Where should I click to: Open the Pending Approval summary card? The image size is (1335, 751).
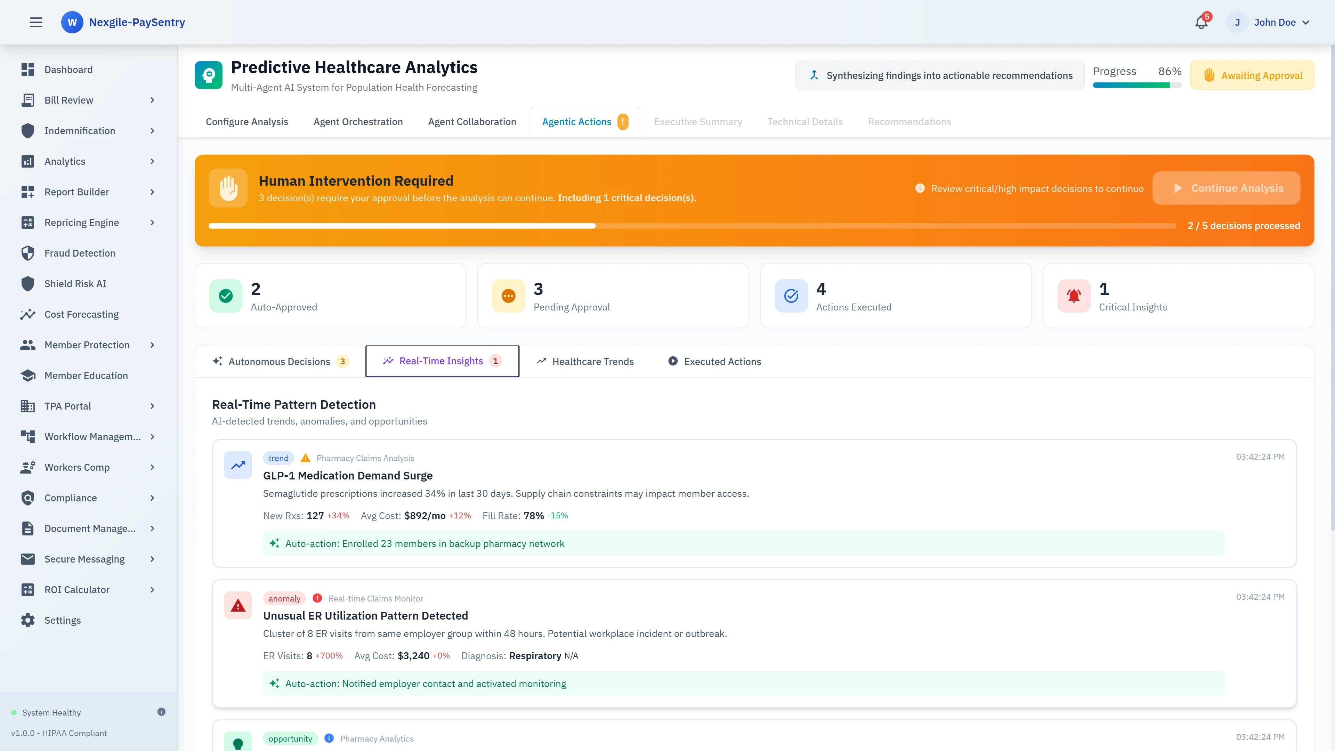tap(613, 296)
